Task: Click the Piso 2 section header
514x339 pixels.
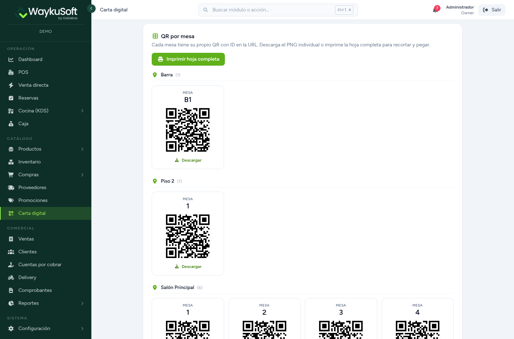Action: [x=167, y=181]
